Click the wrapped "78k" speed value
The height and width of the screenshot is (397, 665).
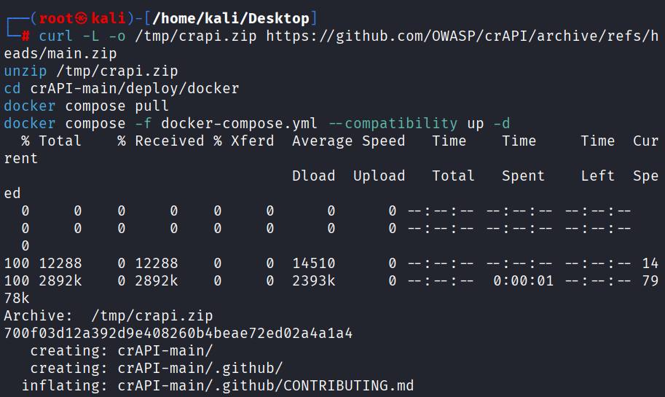(17, 298)
